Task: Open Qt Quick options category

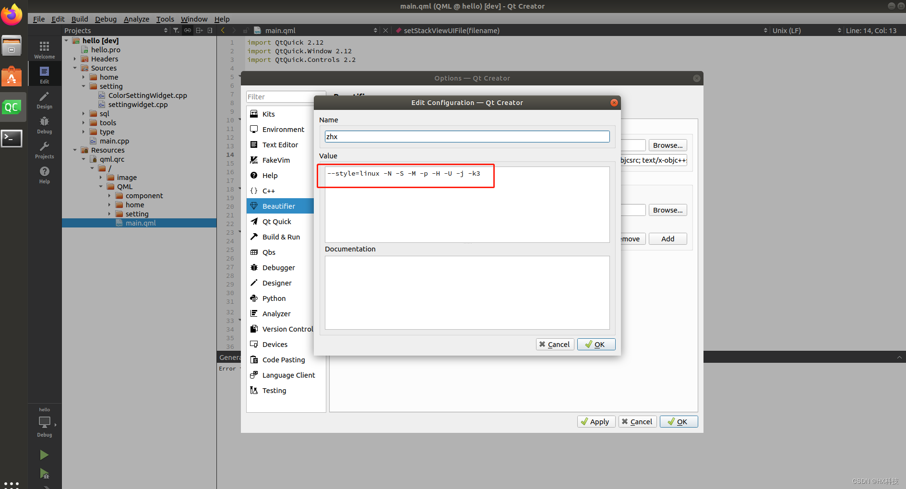Action: [280, 222]
